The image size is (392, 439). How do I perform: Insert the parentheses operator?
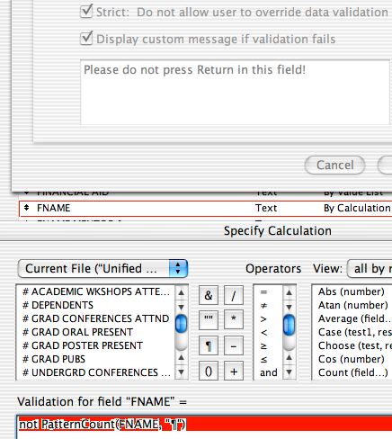[209, 372]
